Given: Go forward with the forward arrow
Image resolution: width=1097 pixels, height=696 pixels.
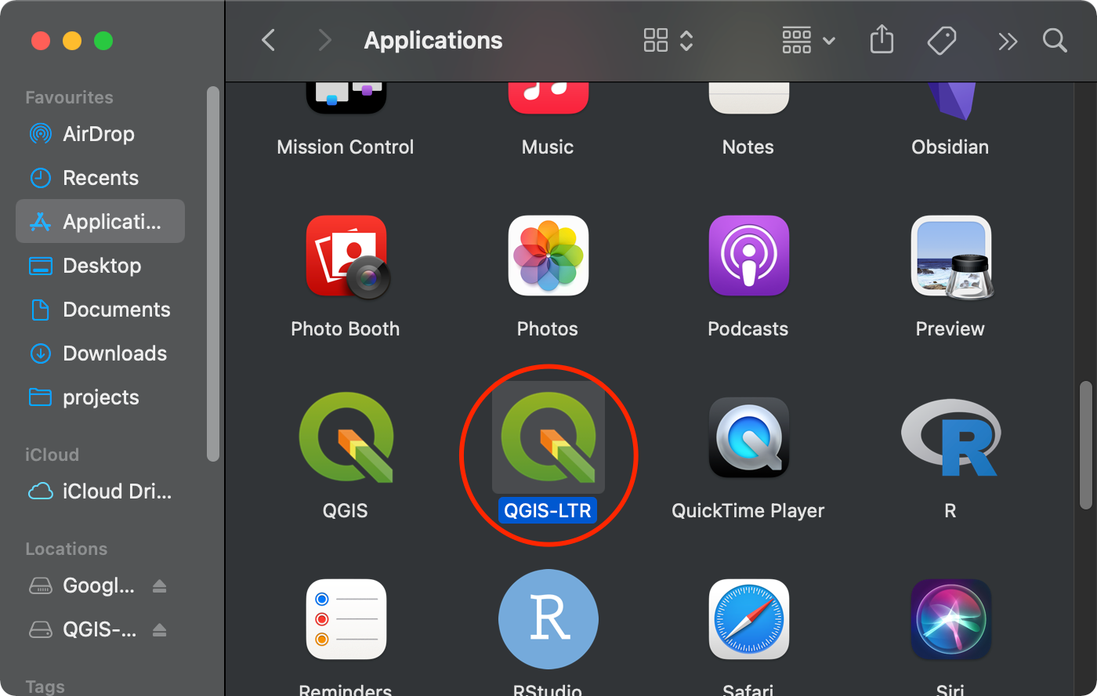Looking at the screenshot, I should point(324,40).
